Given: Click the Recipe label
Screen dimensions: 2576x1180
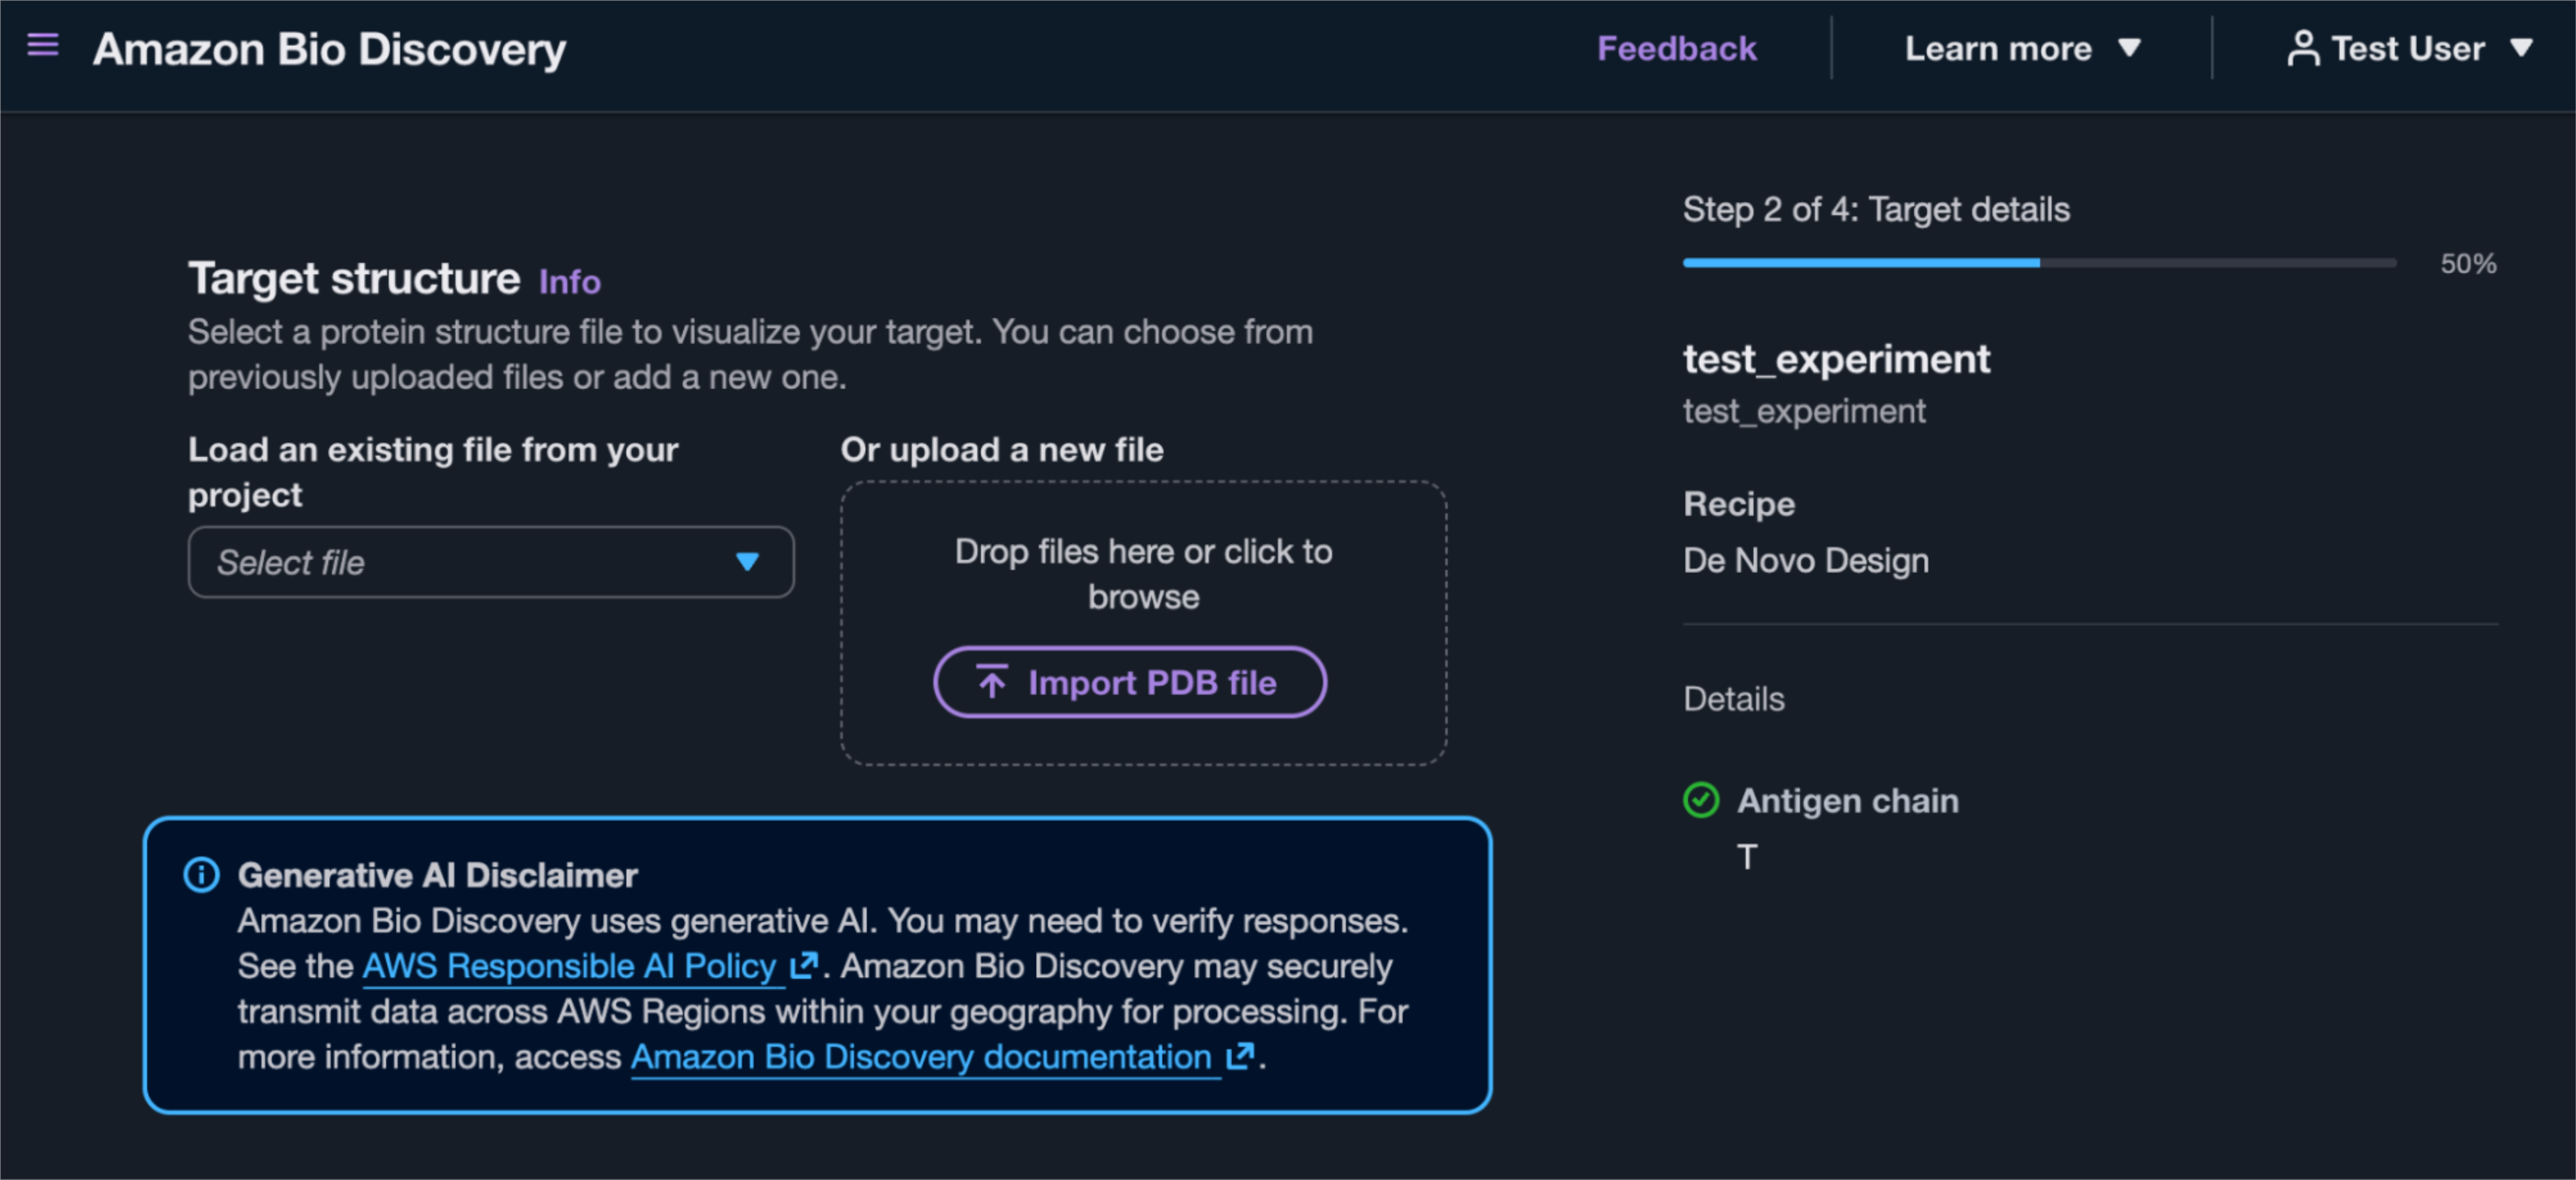Looking at the screenshot, I should click(x=1739, y=504).
